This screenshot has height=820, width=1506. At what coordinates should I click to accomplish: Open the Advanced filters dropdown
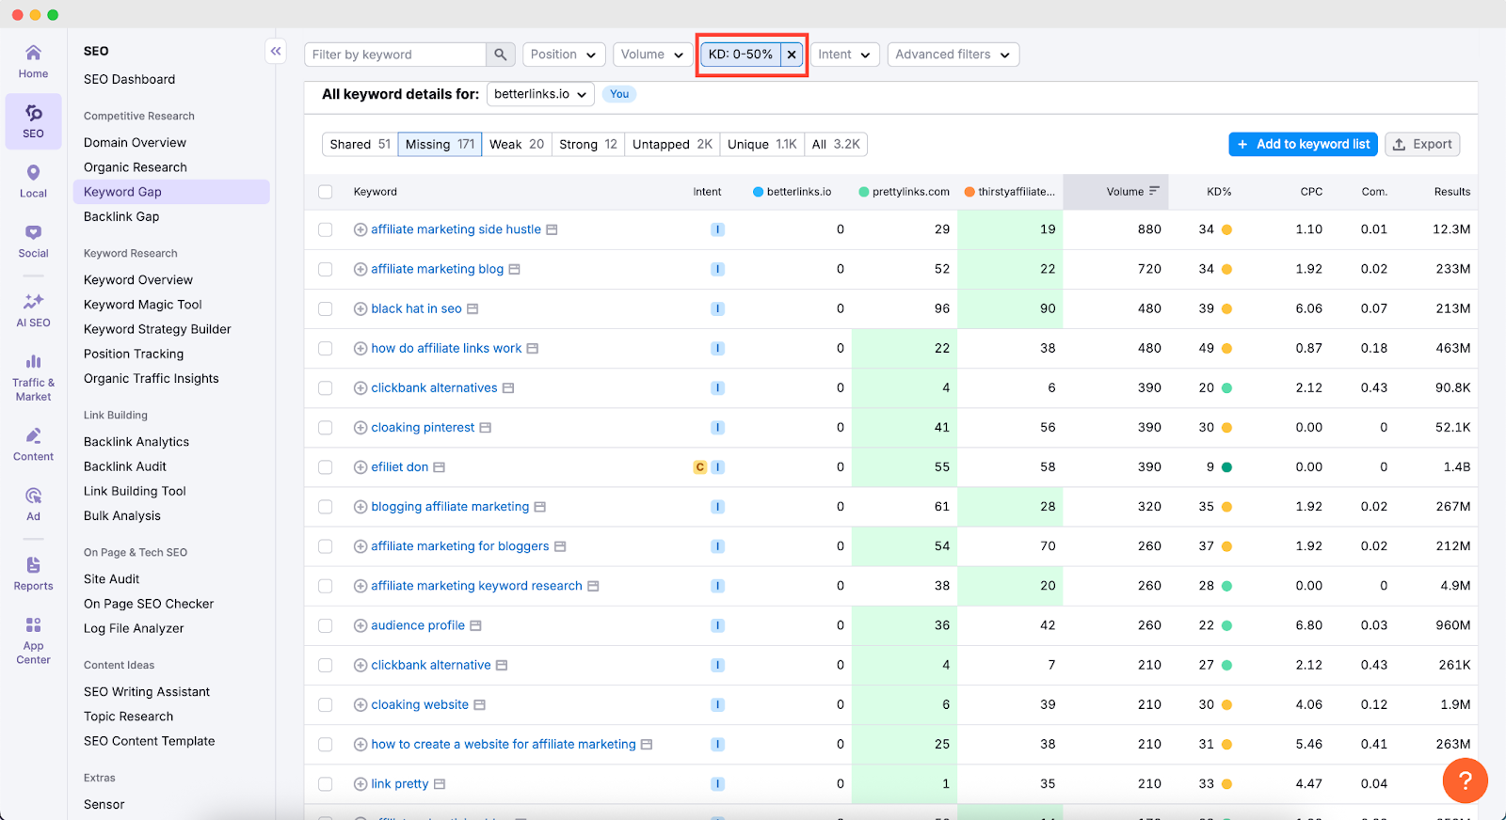[952, 55]
